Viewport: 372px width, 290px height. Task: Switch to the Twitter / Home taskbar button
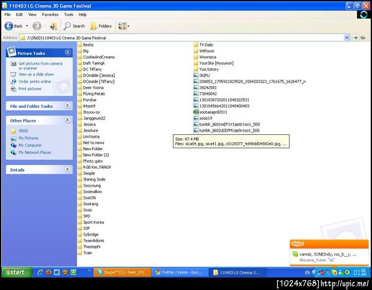[180, 273]
